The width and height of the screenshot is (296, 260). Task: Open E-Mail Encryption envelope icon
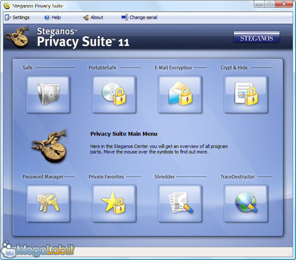[x=180, y=94]
